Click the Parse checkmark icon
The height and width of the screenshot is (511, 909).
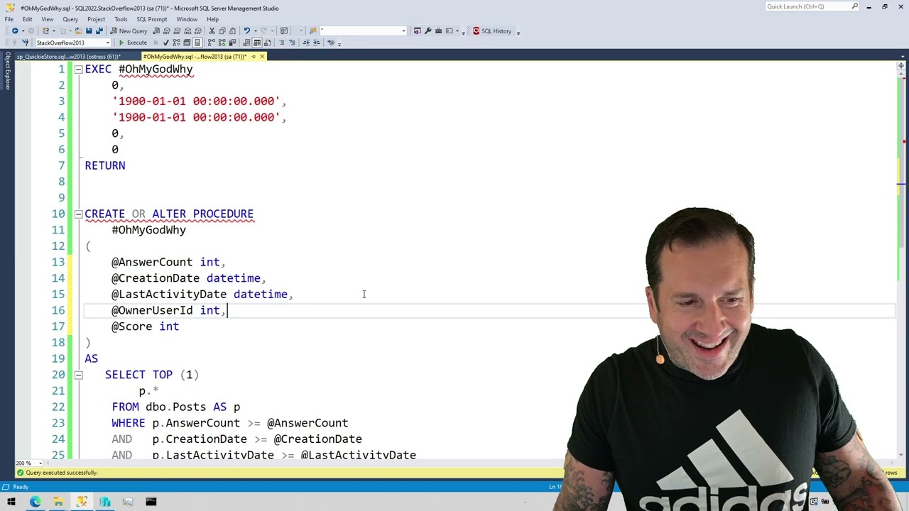[166, 43]
